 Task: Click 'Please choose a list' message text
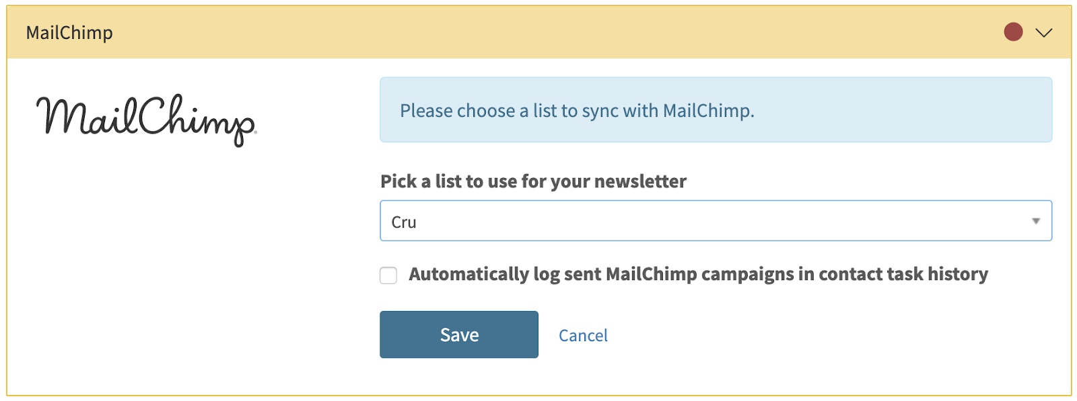coord(577,111)
